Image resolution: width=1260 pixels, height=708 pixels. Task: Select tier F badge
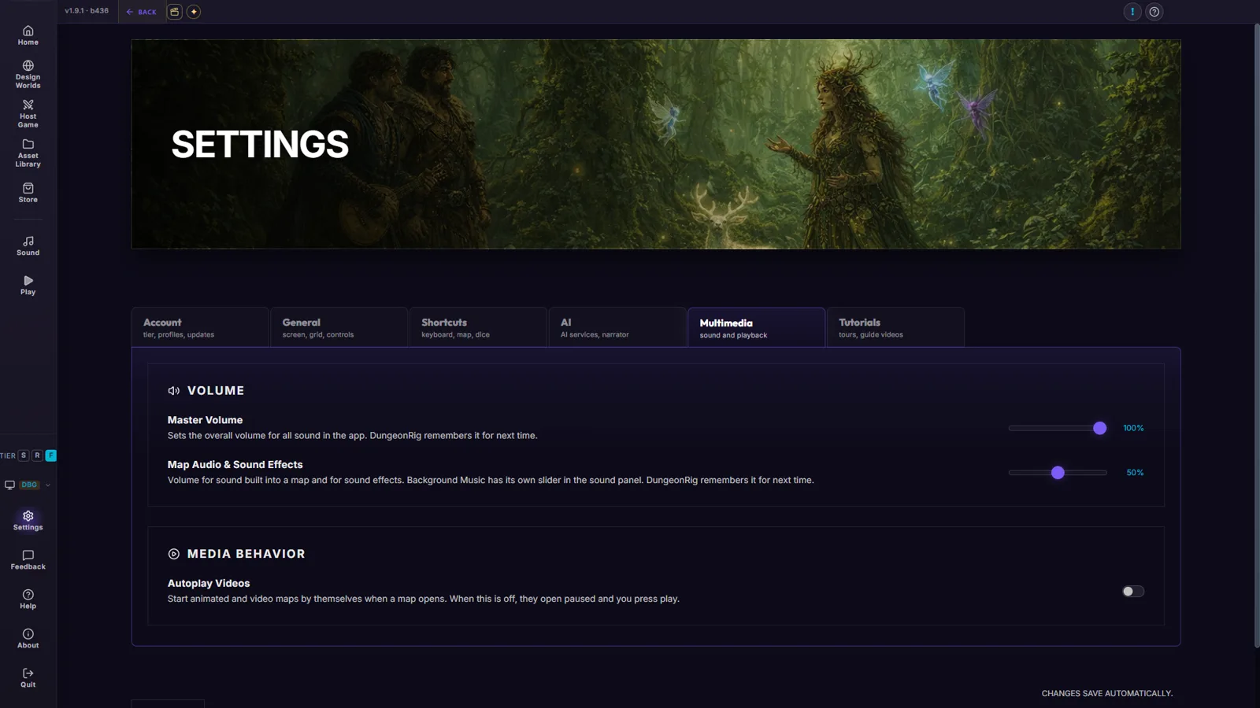coord(51,455)
